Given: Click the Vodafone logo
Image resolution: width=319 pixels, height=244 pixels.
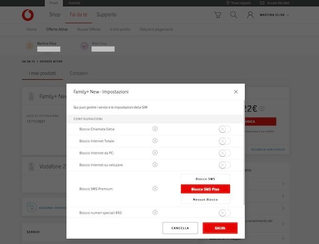Looking at the screenshot, I should click(28, 15).
